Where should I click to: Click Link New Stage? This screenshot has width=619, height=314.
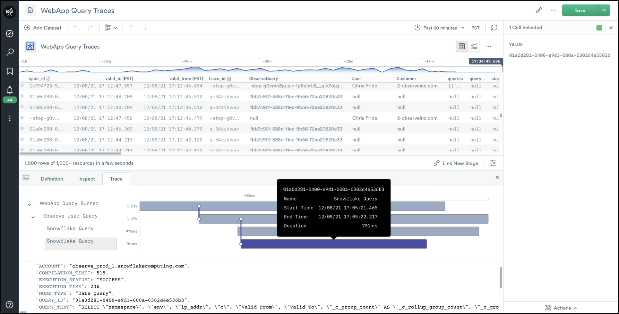pos(456,163)
